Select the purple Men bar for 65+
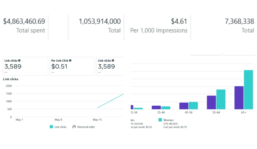The height and width of the screenshot is (149, 257). pos(239,98)
